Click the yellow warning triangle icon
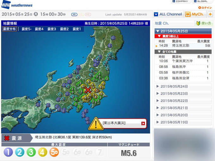 click(95, 123)
